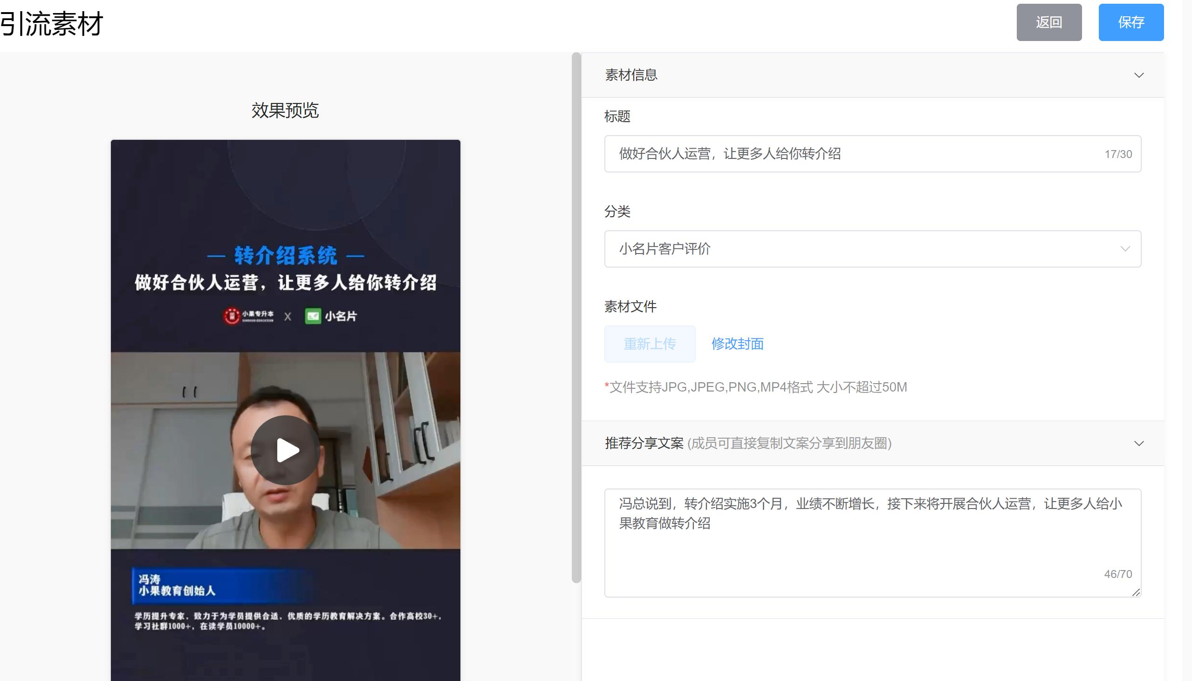Click the 转介绍系统 heading in preview
1192x681 pixels.
[286, 255]
